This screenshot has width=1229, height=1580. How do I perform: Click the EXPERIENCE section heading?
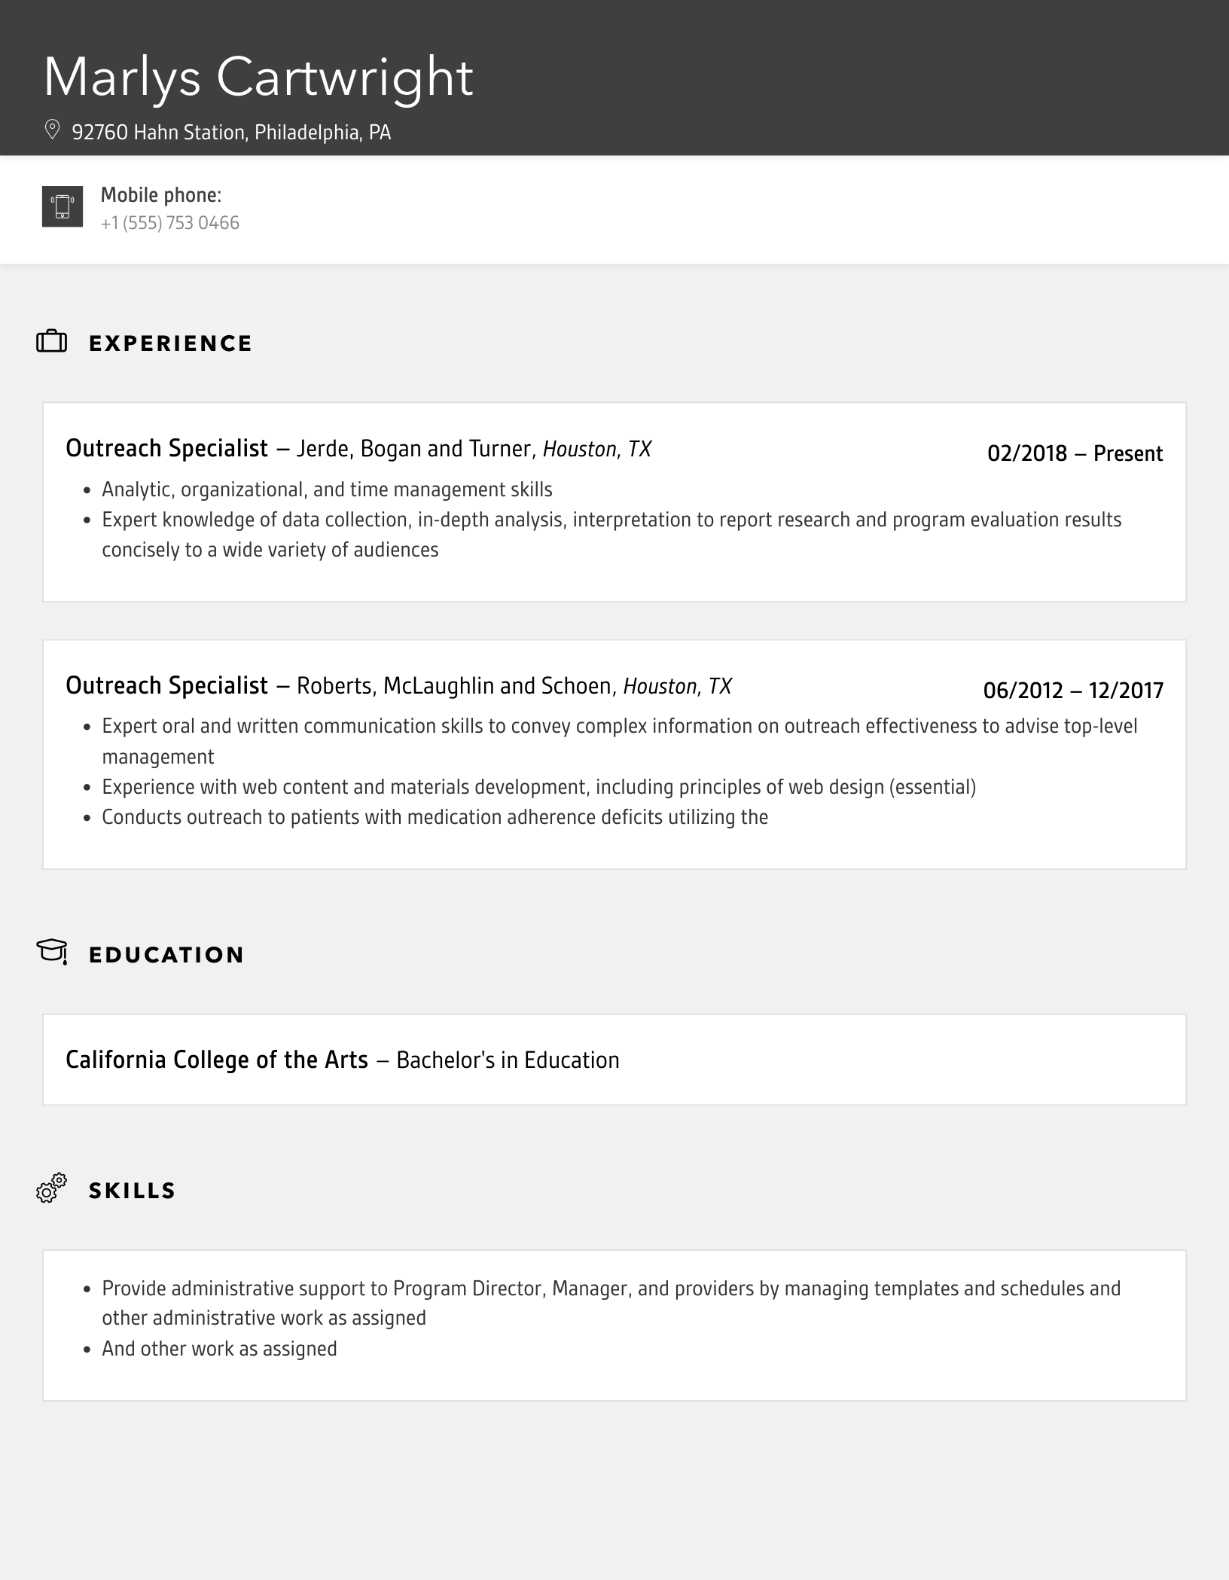[170, 343]
